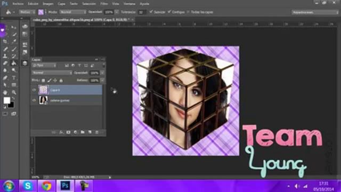341x192 pixels.
Task: Click the purple pattern swatch
Action: pos(41,12)
